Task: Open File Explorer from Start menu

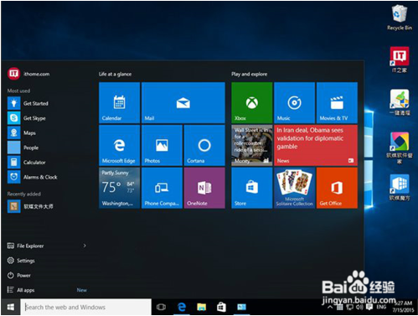Action: pos(25,246)
